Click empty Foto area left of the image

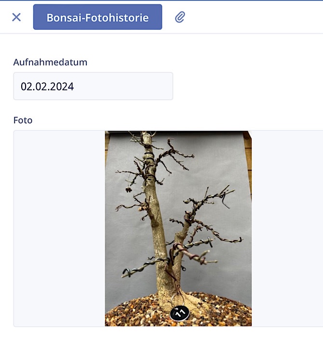(59, 229)
